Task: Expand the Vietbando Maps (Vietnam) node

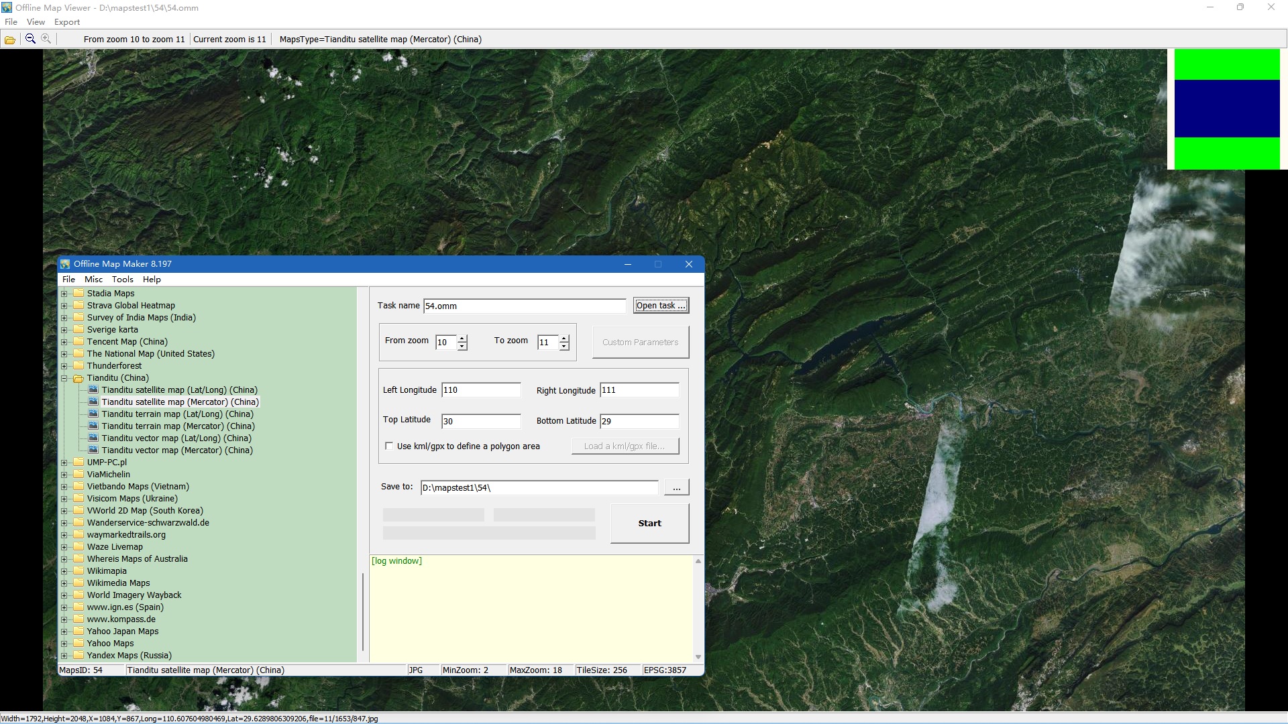Action: [64, 487]
